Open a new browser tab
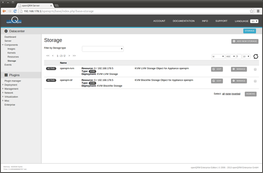This screenshot has height=173, width=263. pos(57,6)
